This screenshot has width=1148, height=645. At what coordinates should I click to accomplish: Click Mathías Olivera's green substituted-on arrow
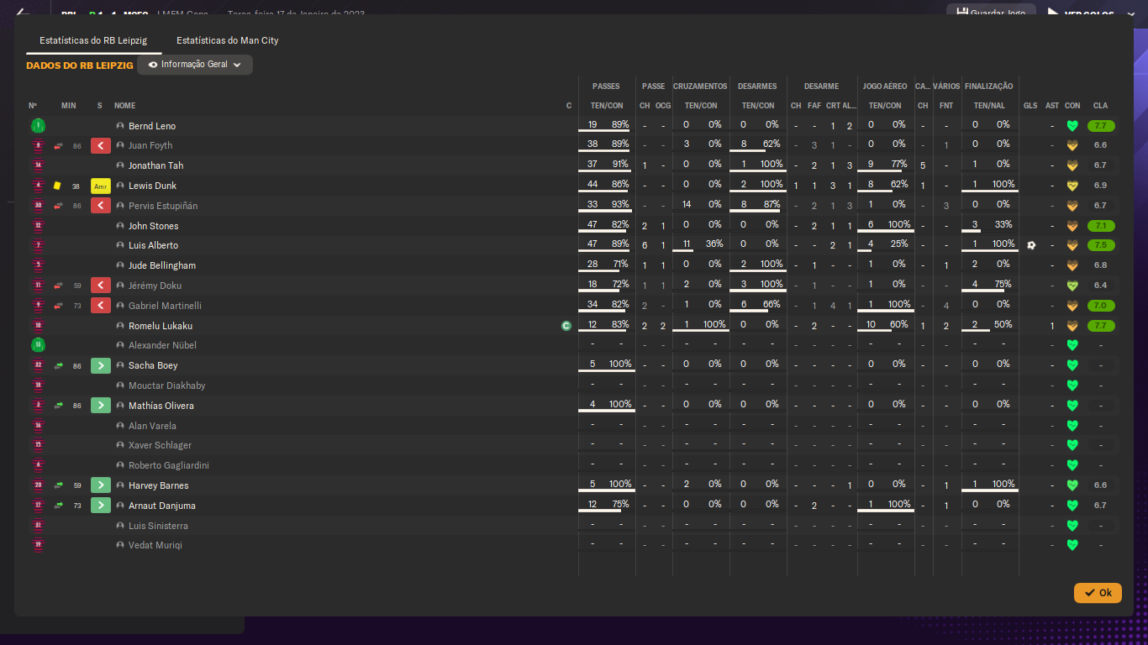click(x=101, y=406)
